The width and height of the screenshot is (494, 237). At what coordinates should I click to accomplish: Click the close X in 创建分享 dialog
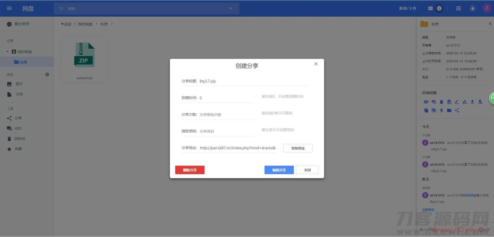click(316, 64)
